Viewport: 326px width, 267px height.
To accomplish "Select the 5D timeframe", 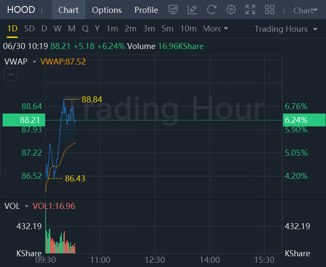I will (x=29, y=29).
